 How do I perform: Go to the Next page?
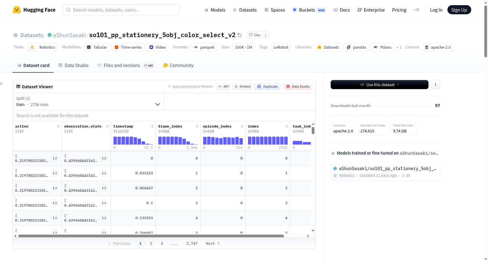point(213,243)
